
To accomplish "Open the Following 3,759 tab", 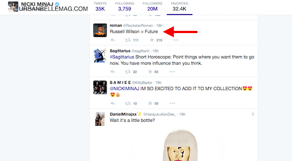I will (125, 7).
